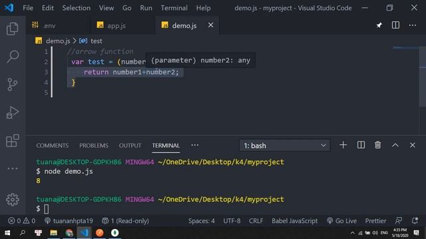Change end of line sequence CRLF
426x239 pixels.
[x=256, y=221]
